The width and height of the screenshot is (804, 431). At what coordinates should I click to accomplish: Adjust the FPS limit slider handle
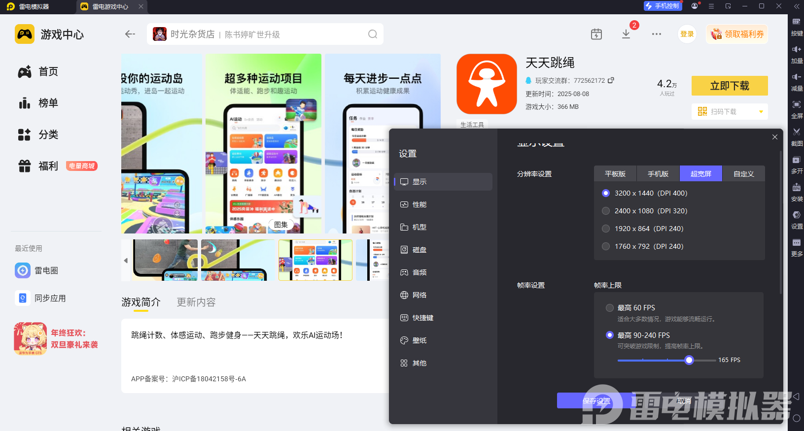click(x=689, y=360)
